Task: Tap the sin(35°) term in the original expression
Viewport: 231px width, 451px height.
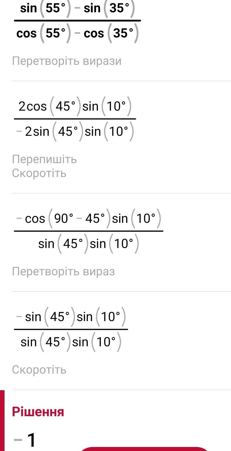Action: [109, 9]
